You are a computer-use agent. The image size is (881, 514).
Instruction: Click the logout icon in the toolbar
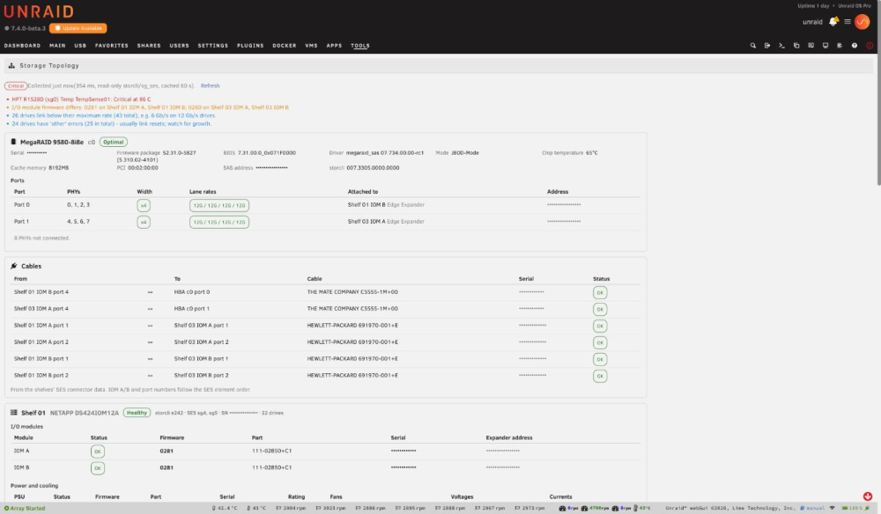tap(767, 46)
